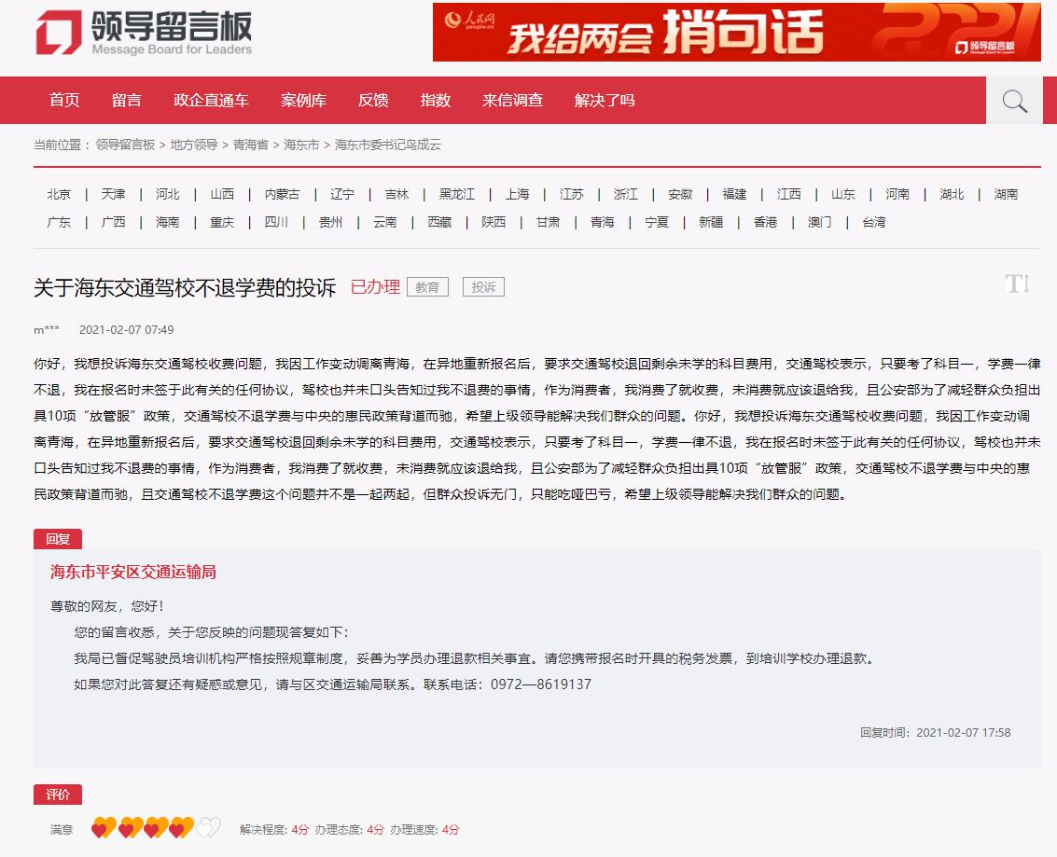Open the 留言 navigation menu item

coord(126,101)
